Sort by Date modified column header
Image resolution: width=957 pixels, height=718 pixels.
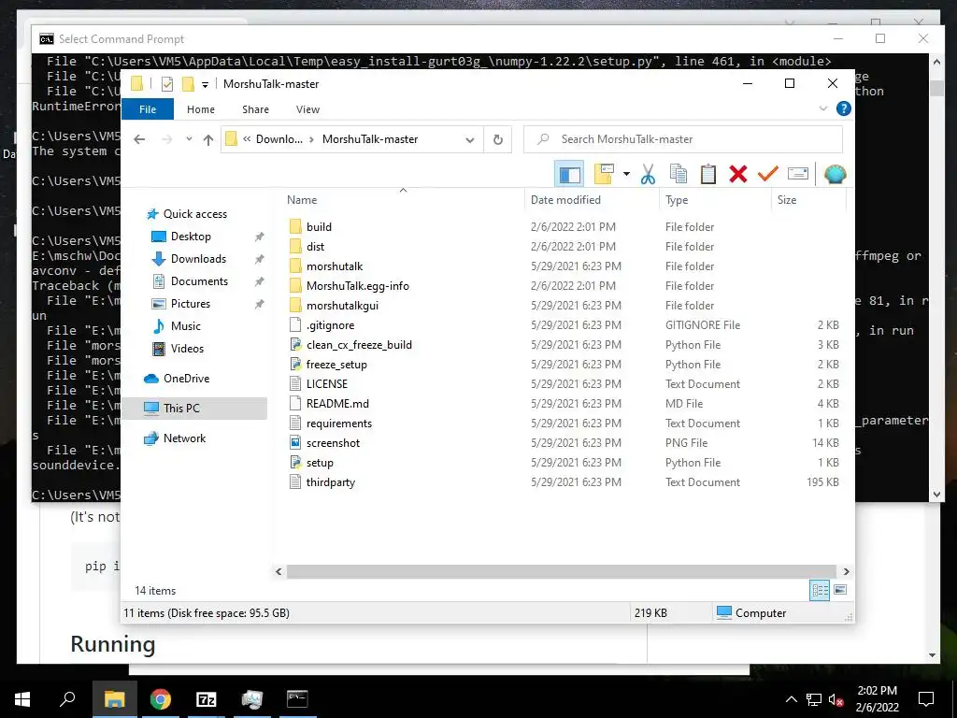click(565, 200)
